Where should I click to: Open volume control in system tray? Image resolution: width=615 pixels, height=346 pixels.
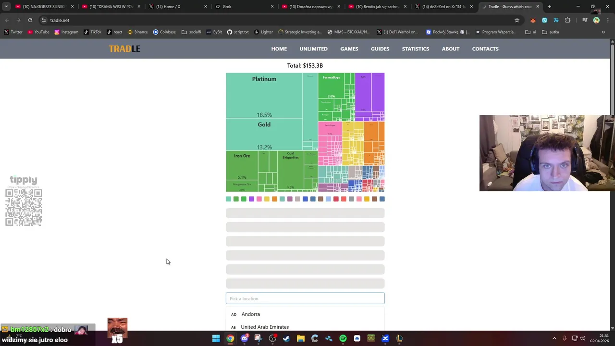[582, 339]
